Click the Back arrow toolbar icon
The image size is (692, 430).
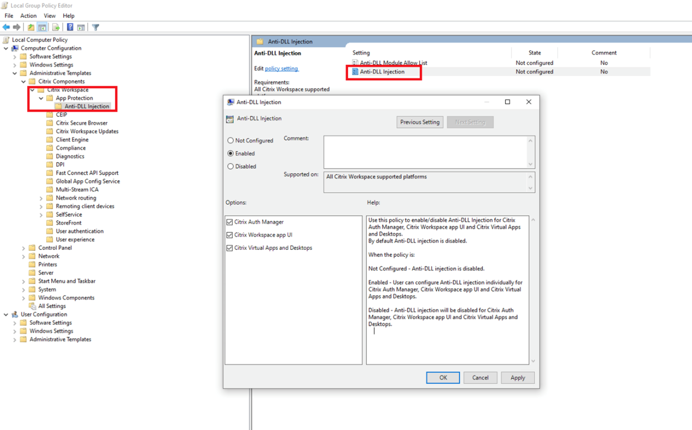pos(6,27)
